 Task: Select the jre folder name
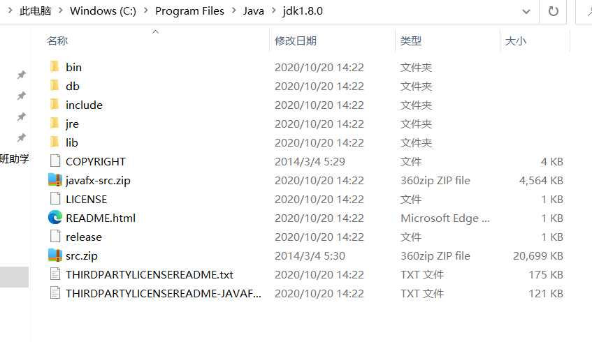coord(72,124)
